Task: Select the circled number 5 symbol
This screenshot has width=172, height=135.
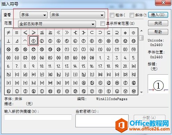Action: pos(67,41)
